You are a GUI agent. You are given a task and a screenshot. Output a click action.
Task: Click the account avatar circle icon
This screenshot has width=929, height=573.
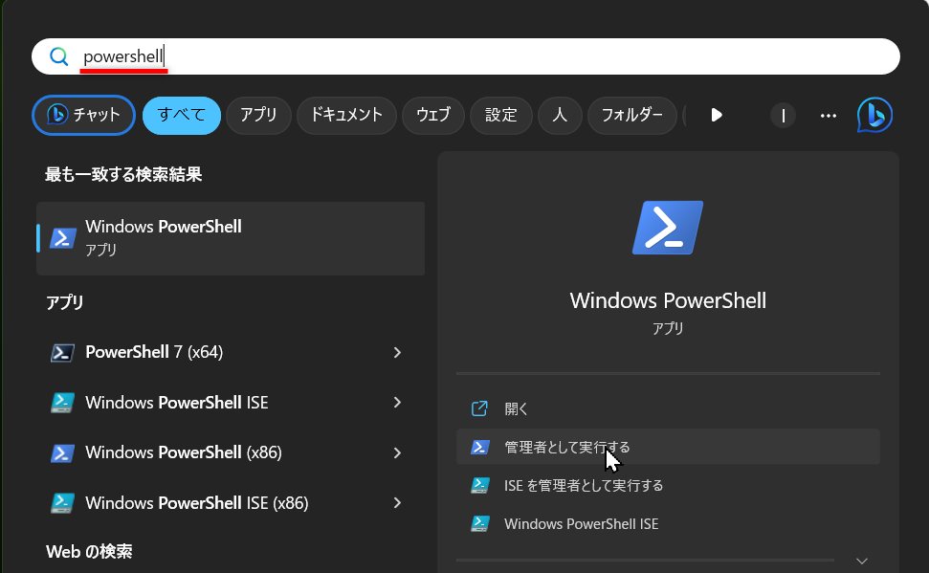(783, 115)
